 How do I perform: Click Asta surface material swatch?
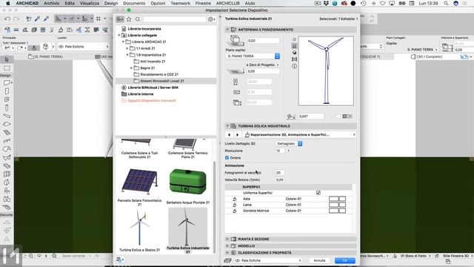pos(338,199)
